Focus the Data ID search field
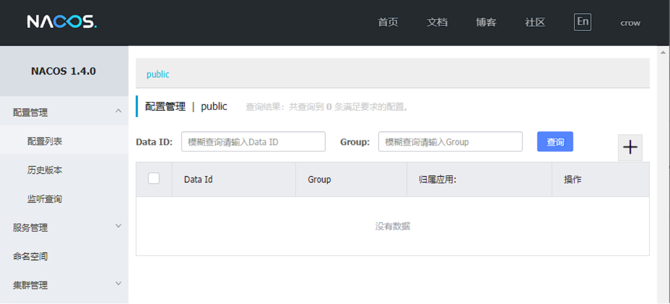Viewport: 670px width, 304px height. [x=253, y=142]
